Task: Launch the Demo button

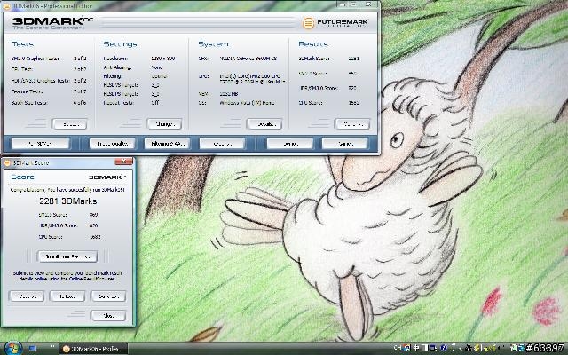Action: [x=290, y=144]
